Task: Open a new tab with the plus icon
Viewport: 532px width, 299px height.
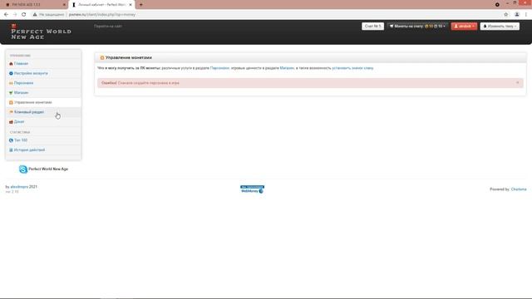Action: (141, 5)
